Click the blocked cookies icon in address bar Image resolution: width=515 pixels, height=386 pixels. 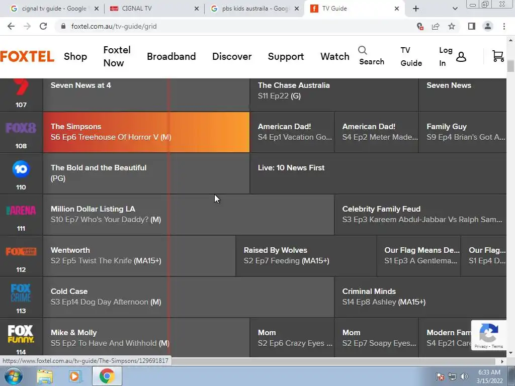click(420, 26)
